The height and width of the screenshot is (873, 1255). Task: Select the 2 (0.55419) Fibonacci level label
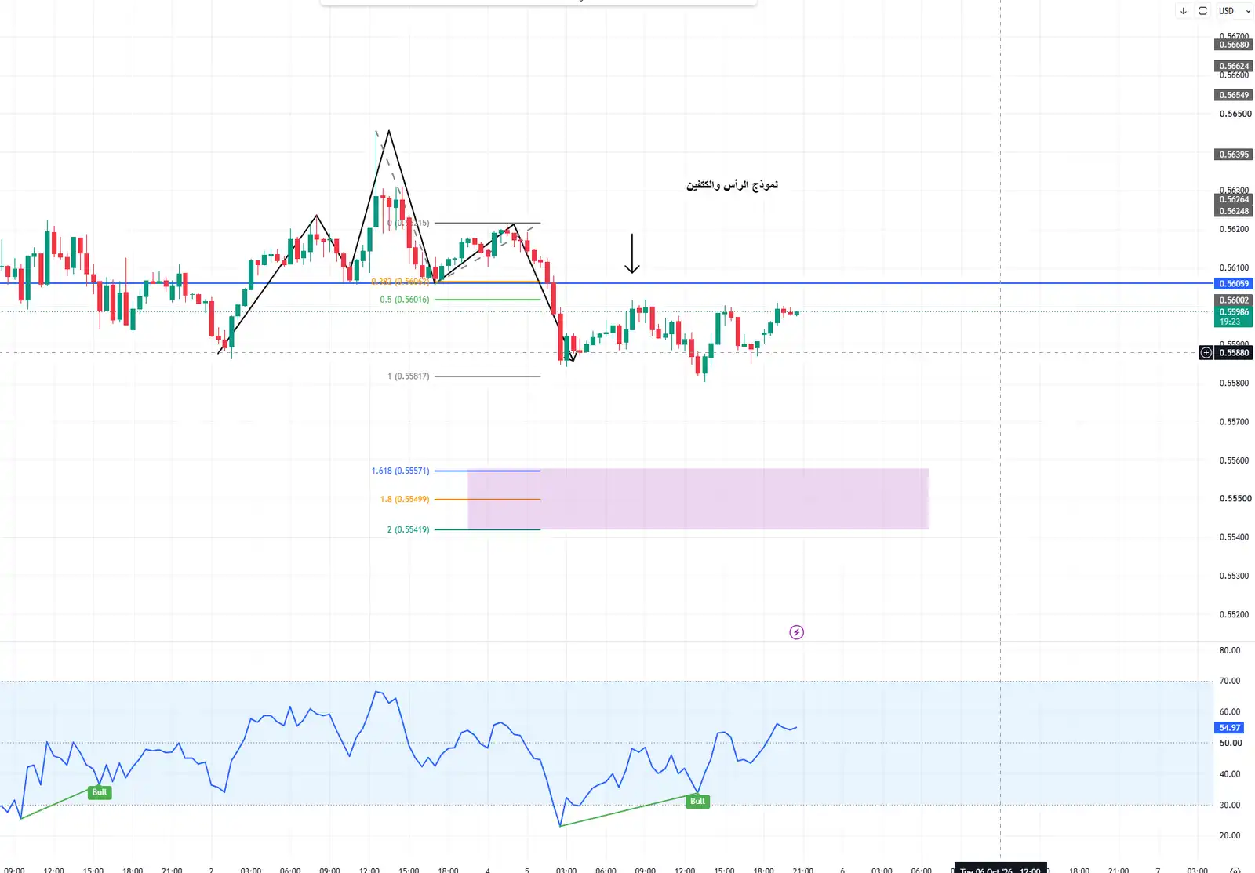408,529
